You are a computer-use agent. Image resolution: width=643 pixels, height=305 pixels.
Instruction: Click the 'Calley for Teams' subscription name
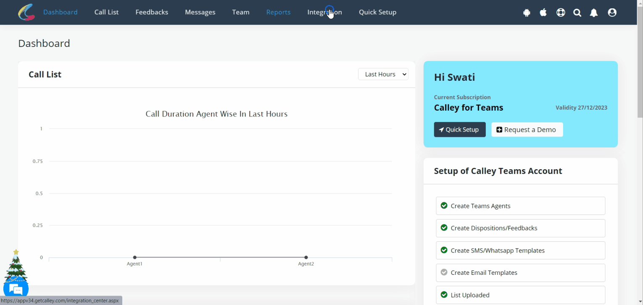[x=469, y=108]
